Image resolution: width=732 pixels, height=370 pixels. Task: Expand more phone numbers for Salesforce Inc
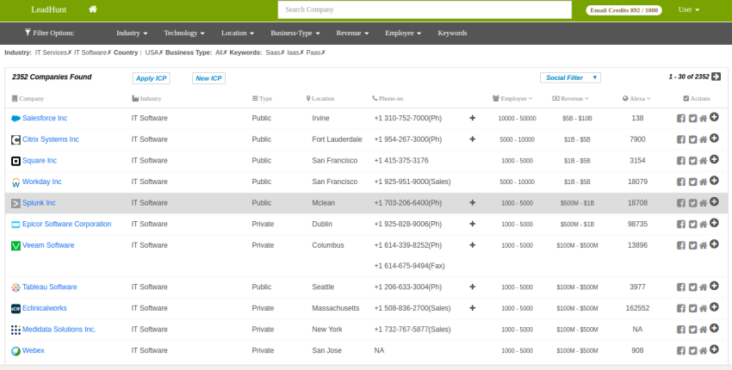click(473, 118)
